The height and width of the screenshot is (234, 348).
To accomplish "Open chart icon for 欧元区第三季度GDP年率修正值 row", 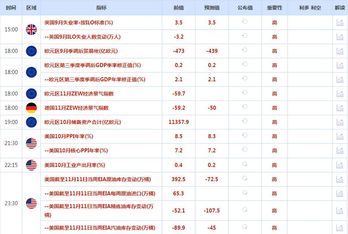I will tap(340, 79).
